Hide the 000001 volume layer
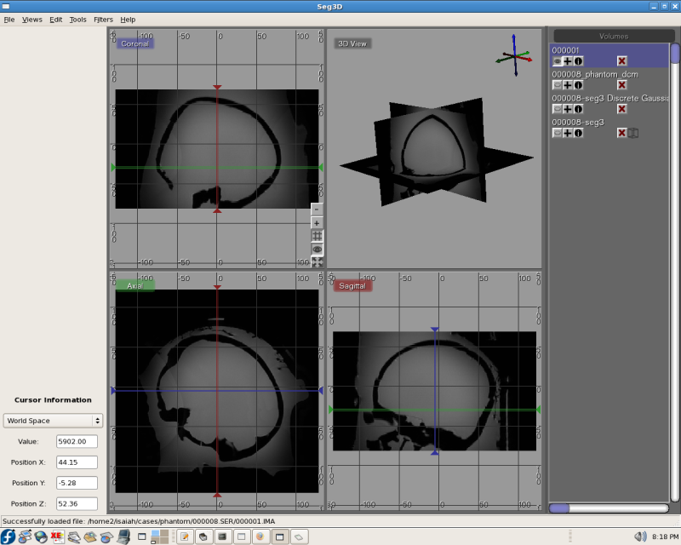 (557, 61)
